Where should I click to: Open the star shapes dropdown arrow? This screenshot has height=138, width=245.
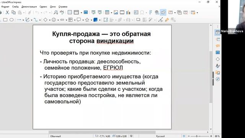click(91, 20)
